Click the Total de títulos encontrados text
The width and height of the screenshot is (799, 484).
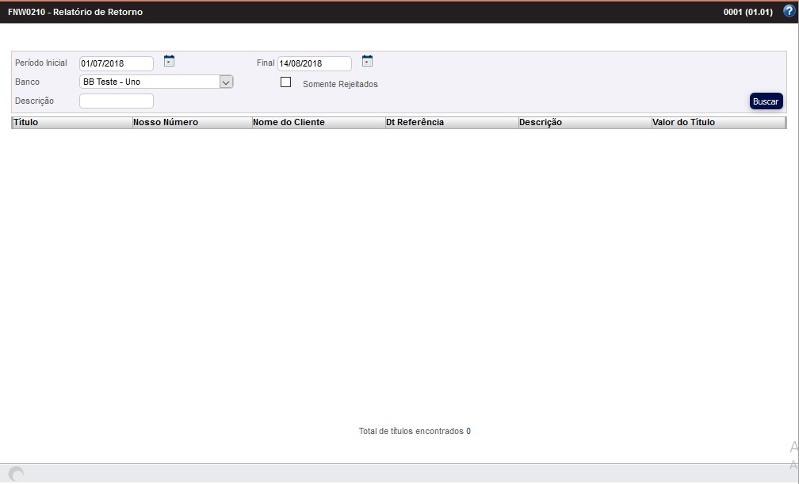pyautogui.click(x=414, y=432)
